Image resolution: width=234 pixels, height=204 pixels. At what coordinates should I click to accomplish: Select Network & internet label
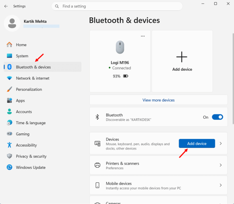click(33, 78)
